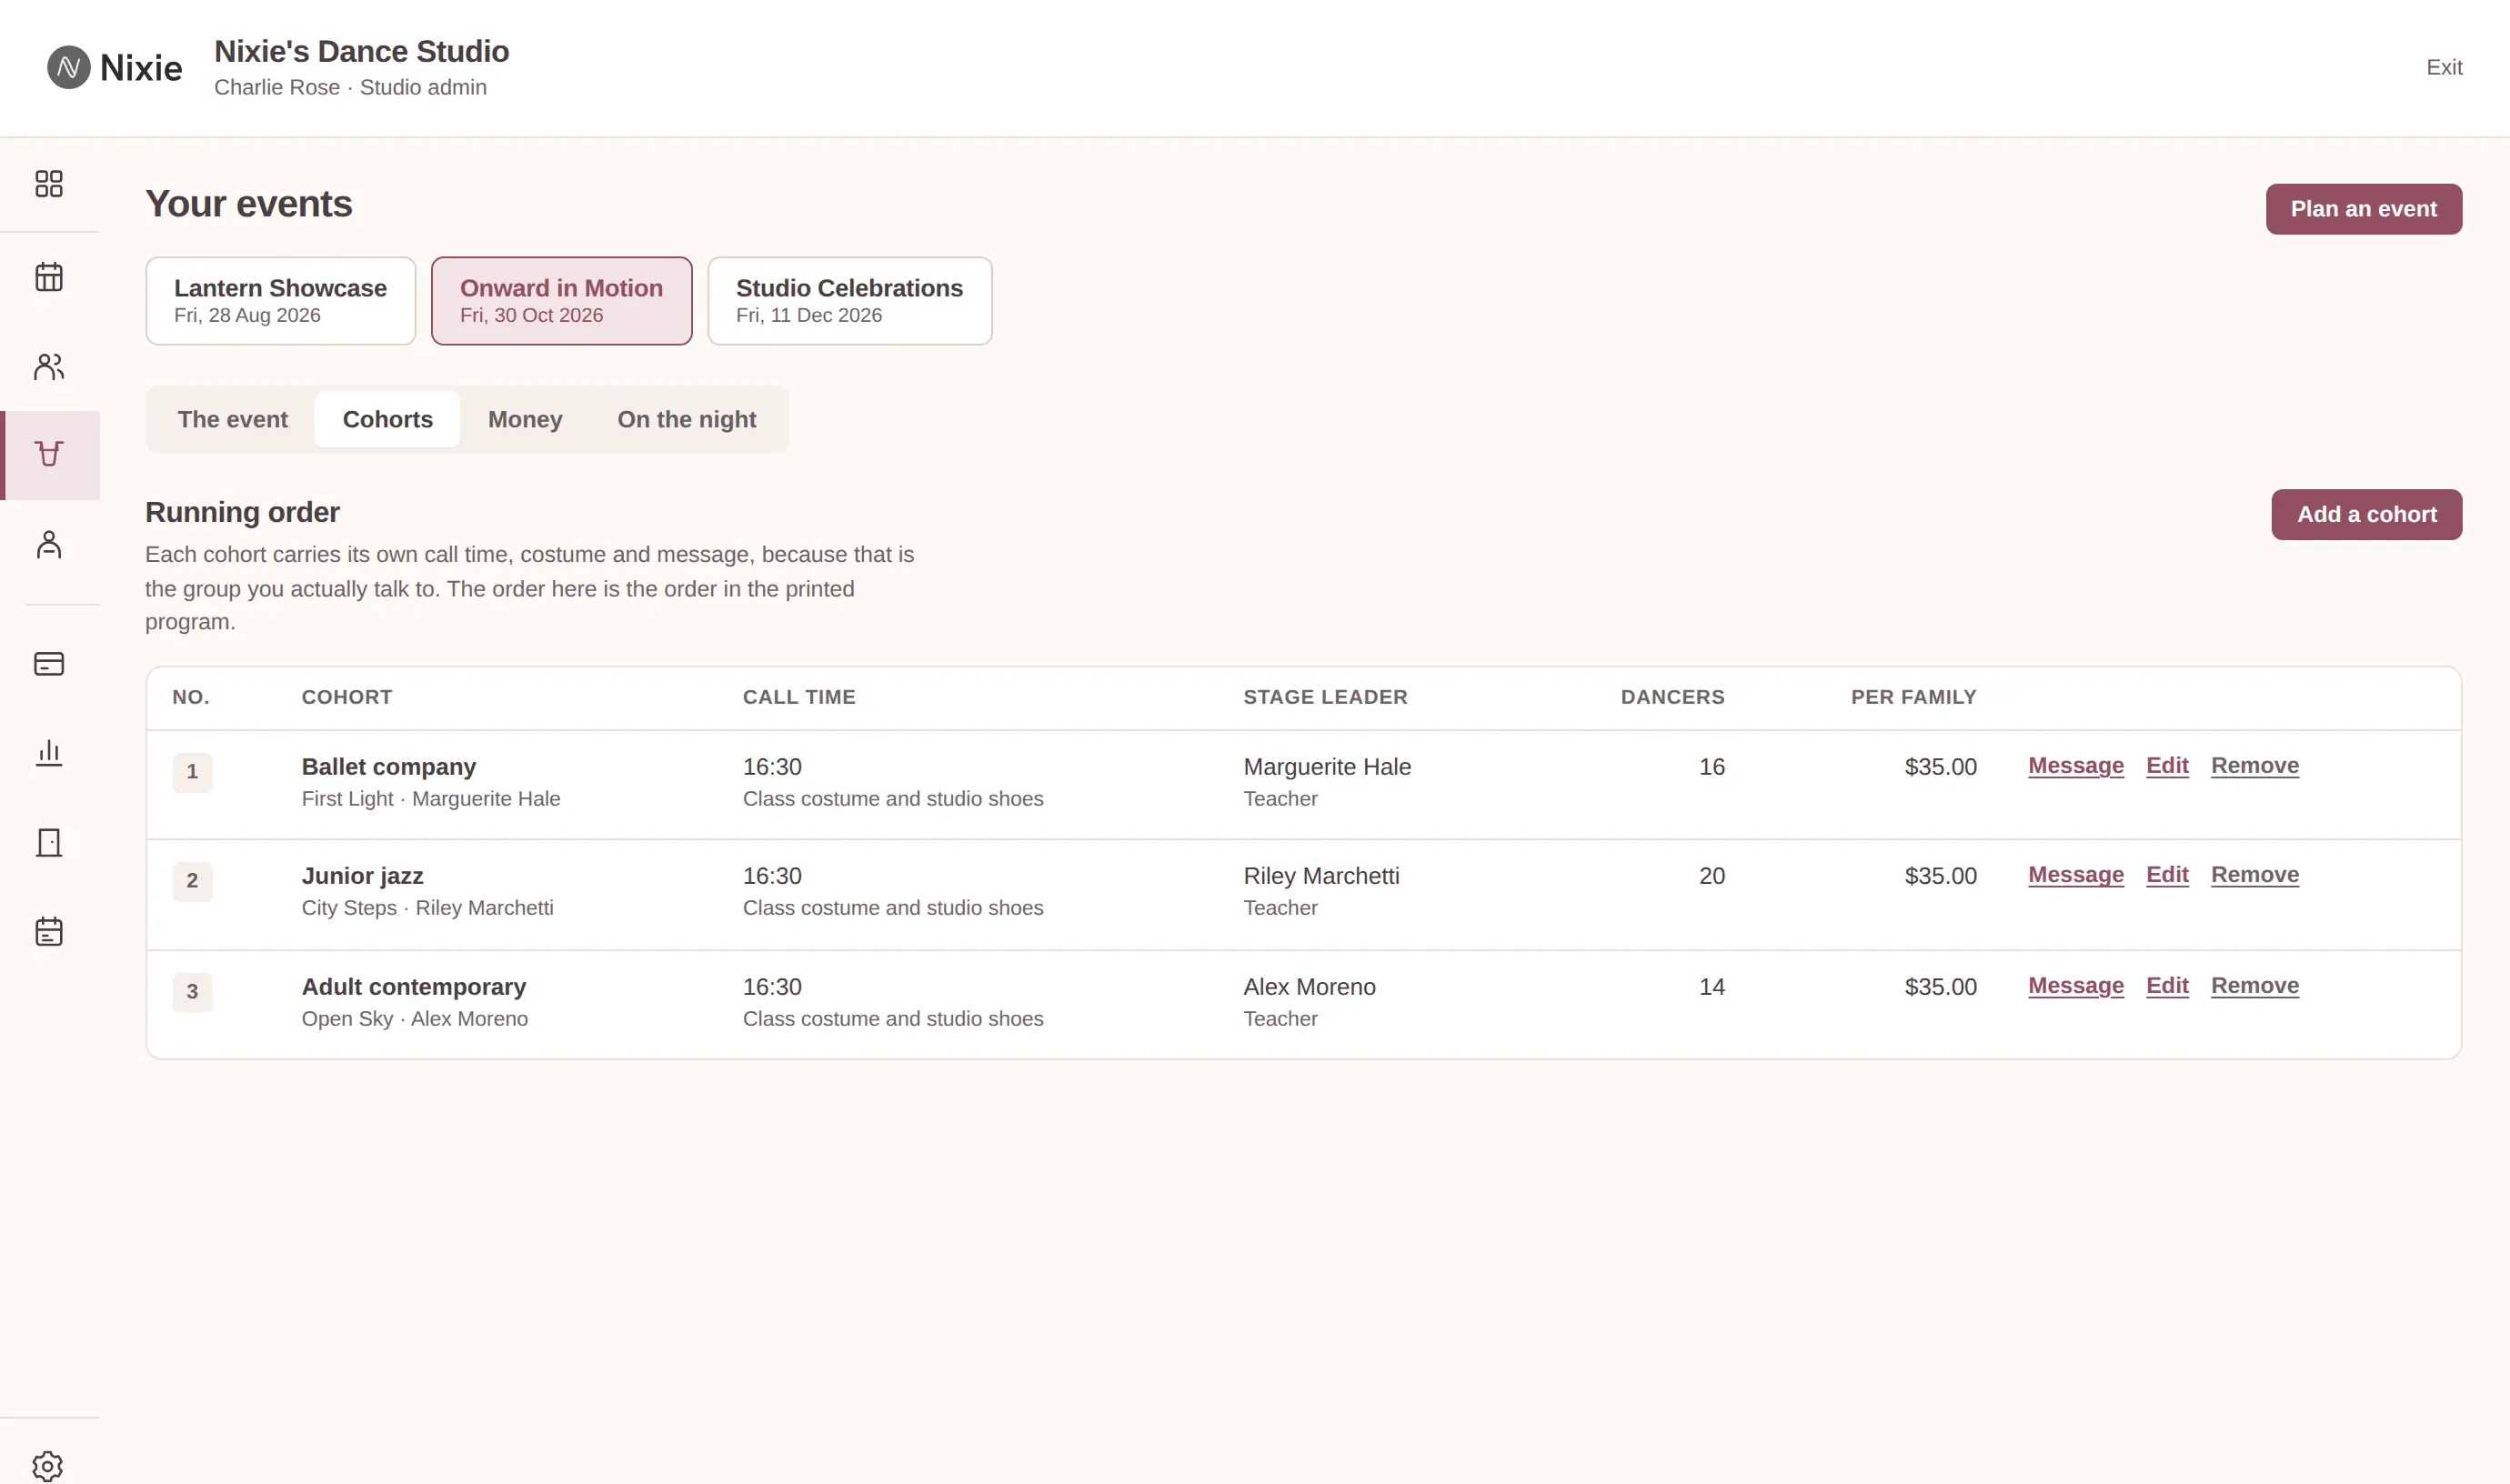Viewport: 2510px width, 1484px height.
Task: Message the Ballet company cohort
Action: pyautogui.click(x=2076, y=766)
